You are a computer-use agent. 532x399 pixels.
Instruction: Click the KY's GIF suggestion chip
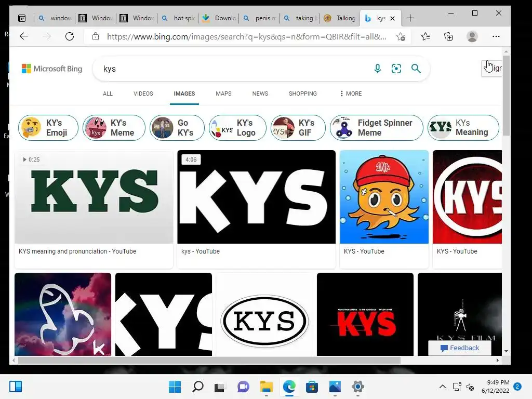[298, 128]
